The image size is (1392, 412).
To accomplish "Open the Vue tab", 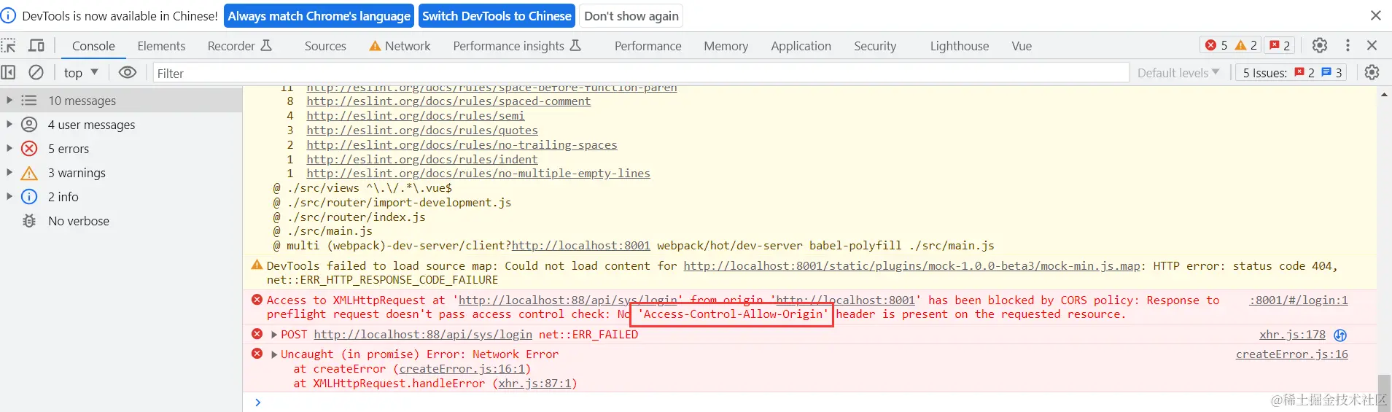I will pos(1022,46).
